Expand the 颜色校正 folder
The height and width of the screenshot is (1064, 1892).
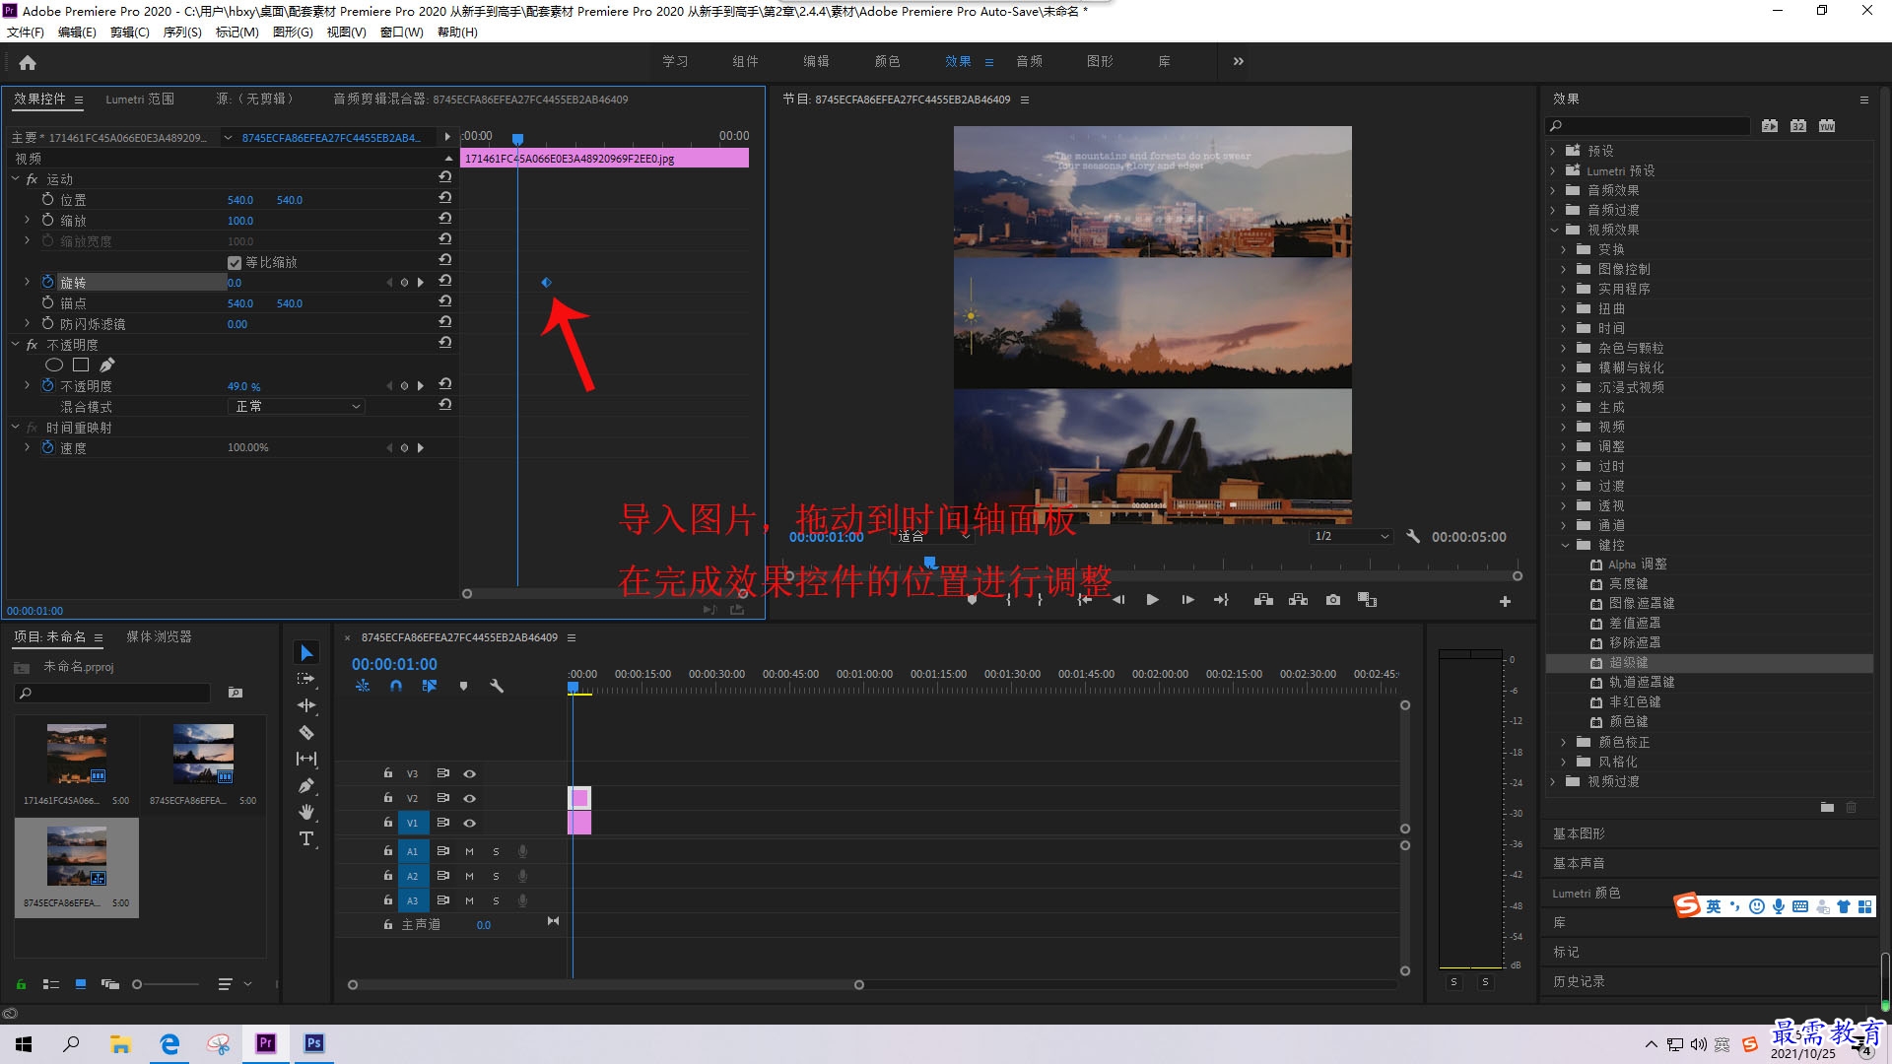pos(1564,742)
